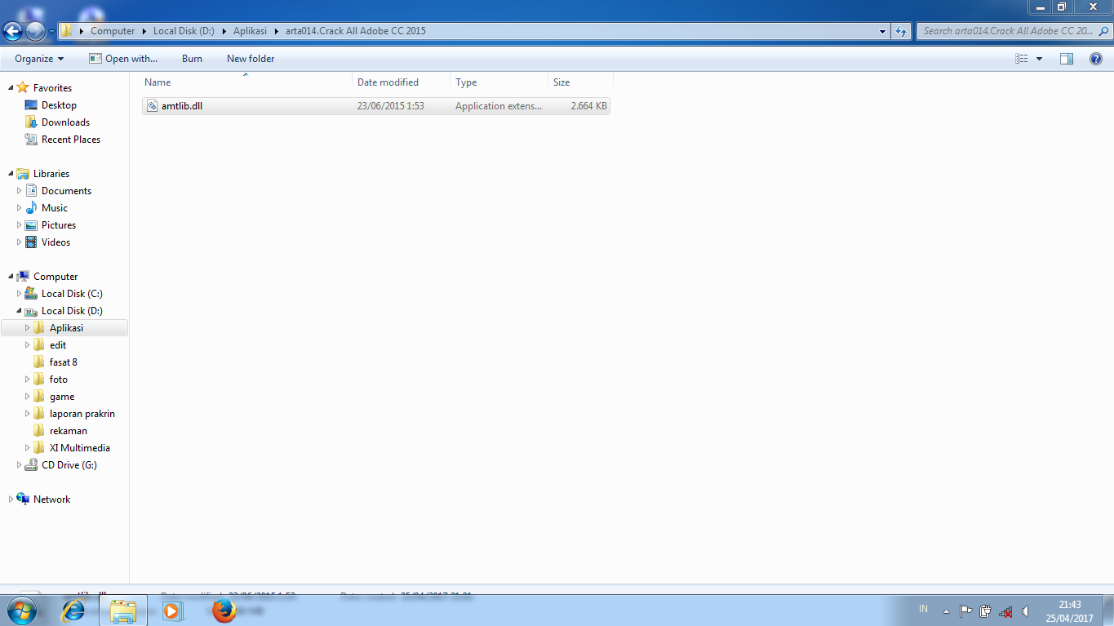Open the address bar history dropdown

point(881,31)
